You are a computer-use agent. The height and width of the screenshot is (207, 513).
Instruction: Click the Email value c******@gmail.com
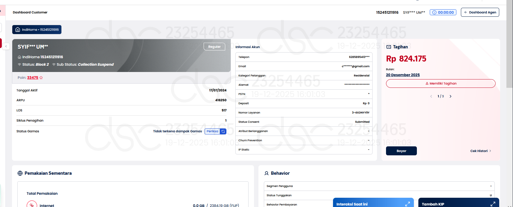pos(355,66)
